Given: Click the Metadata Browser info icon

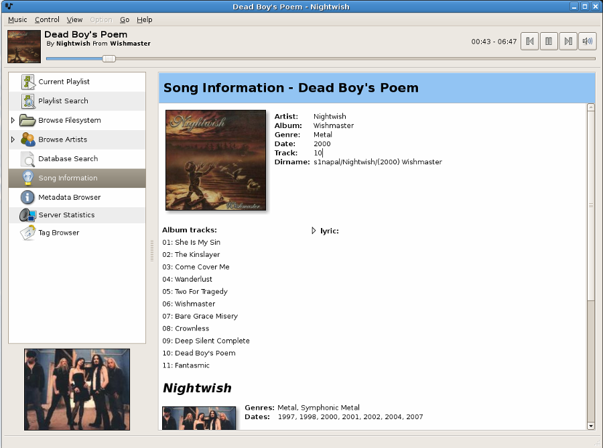Looking at the screenshot, I should click(27, 197).
